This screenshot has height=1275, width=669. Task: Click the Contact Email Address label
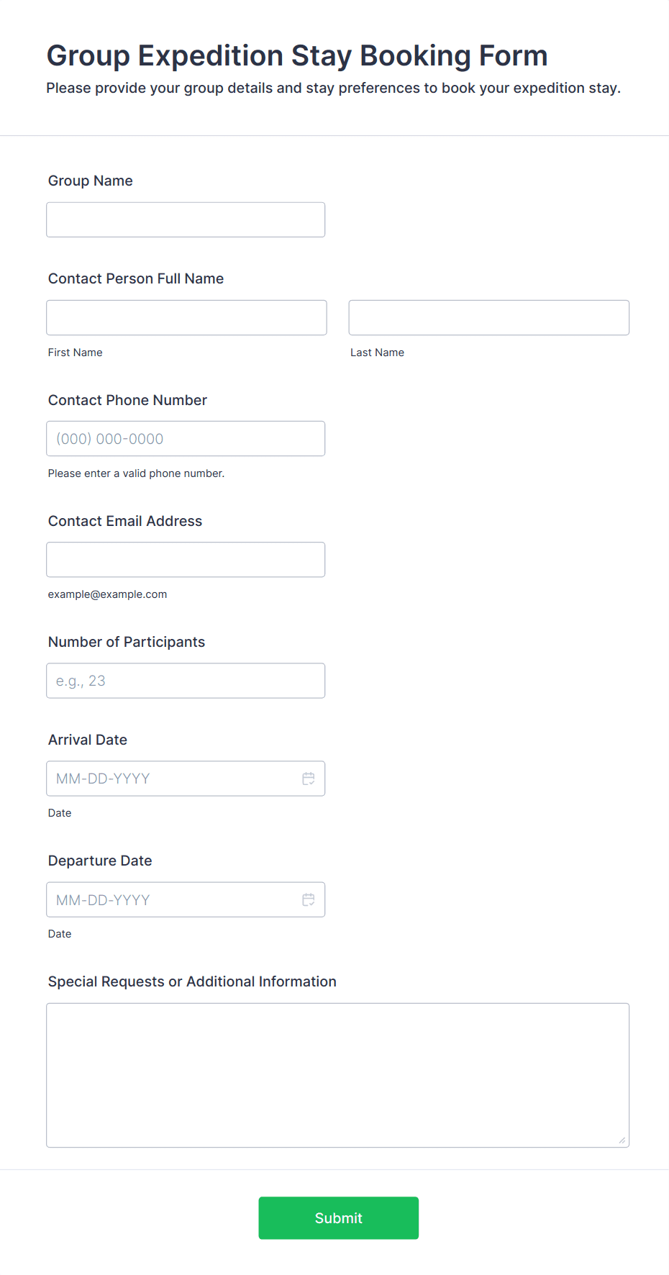(x=125, y=521)
